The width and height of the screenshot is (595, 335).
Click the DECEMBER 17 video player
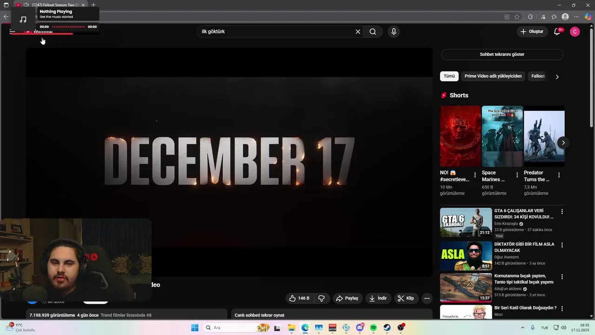coord(229,162)
